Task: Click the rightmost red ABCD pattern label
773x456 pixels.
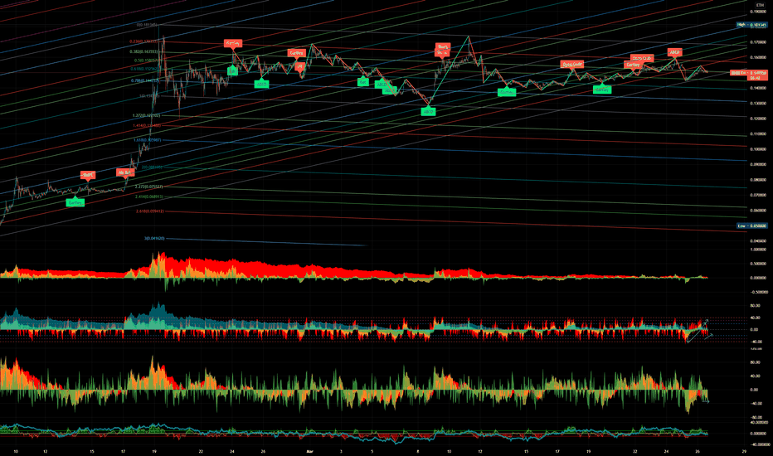Action: 674,52
